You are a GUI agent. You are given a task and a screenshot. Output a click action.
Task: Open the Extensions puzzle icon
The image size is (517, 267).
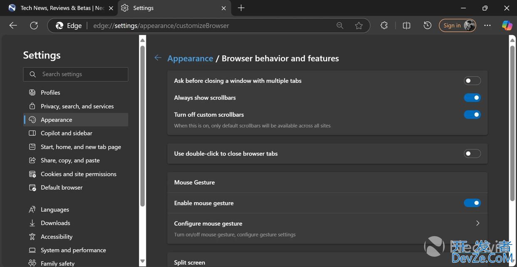click(384, 26)
